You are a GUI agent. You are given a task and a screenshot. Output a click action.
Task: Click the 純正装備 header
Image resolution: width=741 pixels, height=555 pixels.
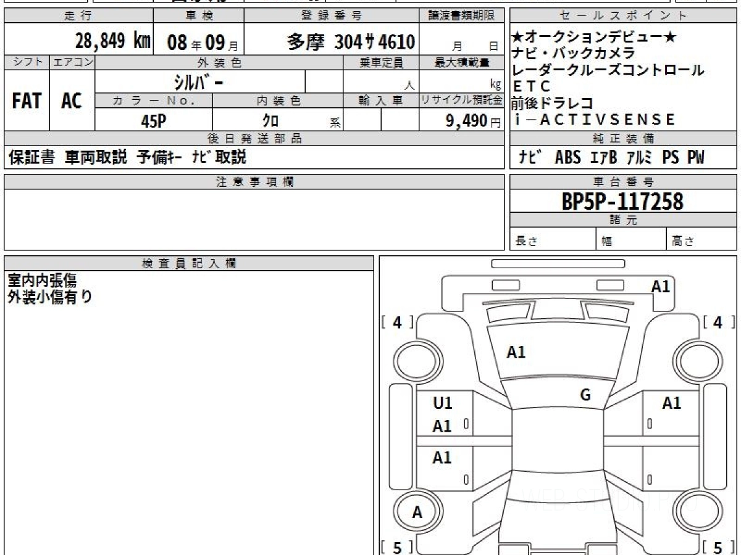[x=623, y=139]
